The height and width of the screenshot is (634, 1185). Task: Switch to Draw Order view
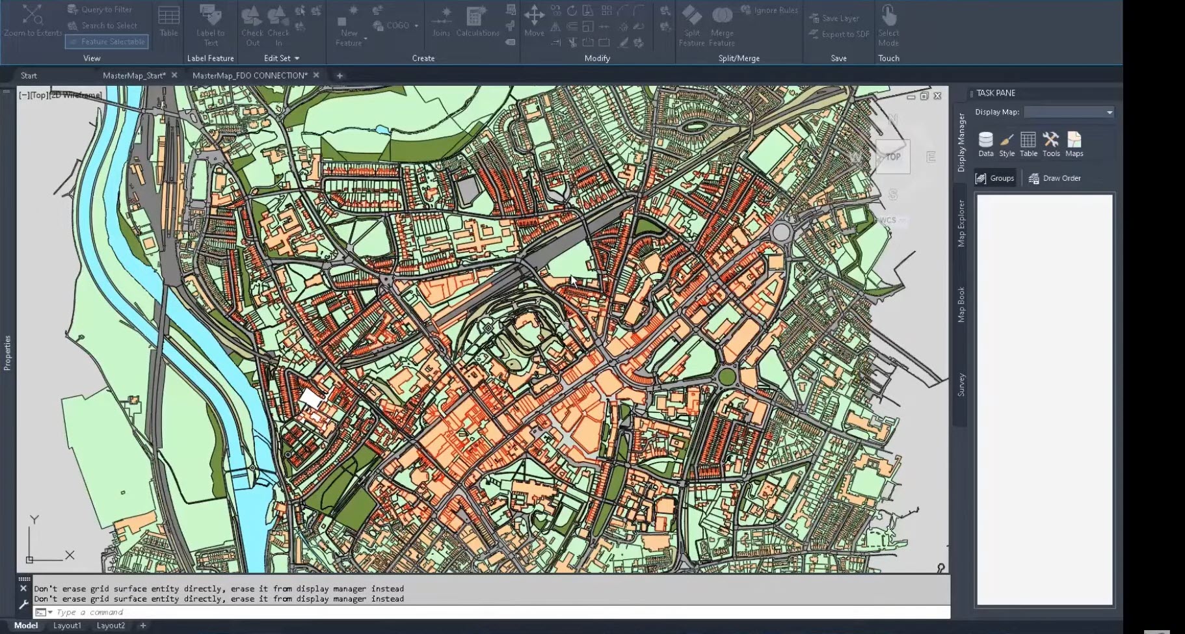click(1054, 178)
